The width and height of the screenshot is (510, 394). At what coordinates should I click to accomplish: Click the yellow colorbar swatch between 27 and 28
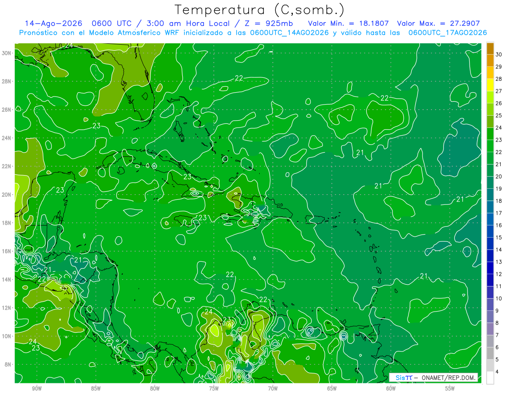point(490,85)
